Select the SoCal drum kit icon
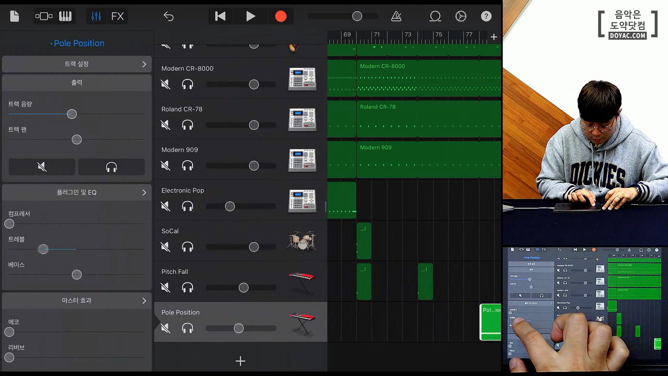Image resolution: width=668 pixels, height=376 pixels. pyautogui.click(x=301, y=241)
